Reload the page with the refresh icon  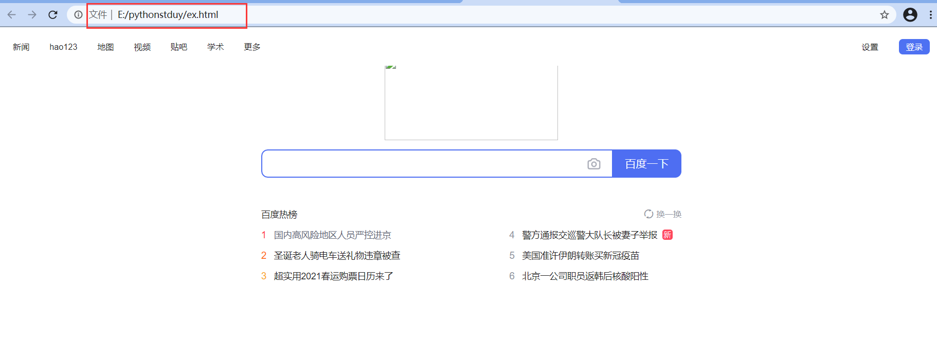pos(52,15)
